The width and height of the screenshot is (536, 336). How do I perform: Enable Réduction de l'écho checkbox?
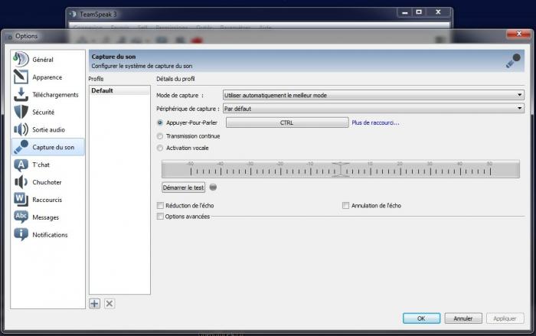(x=160, y=205)
